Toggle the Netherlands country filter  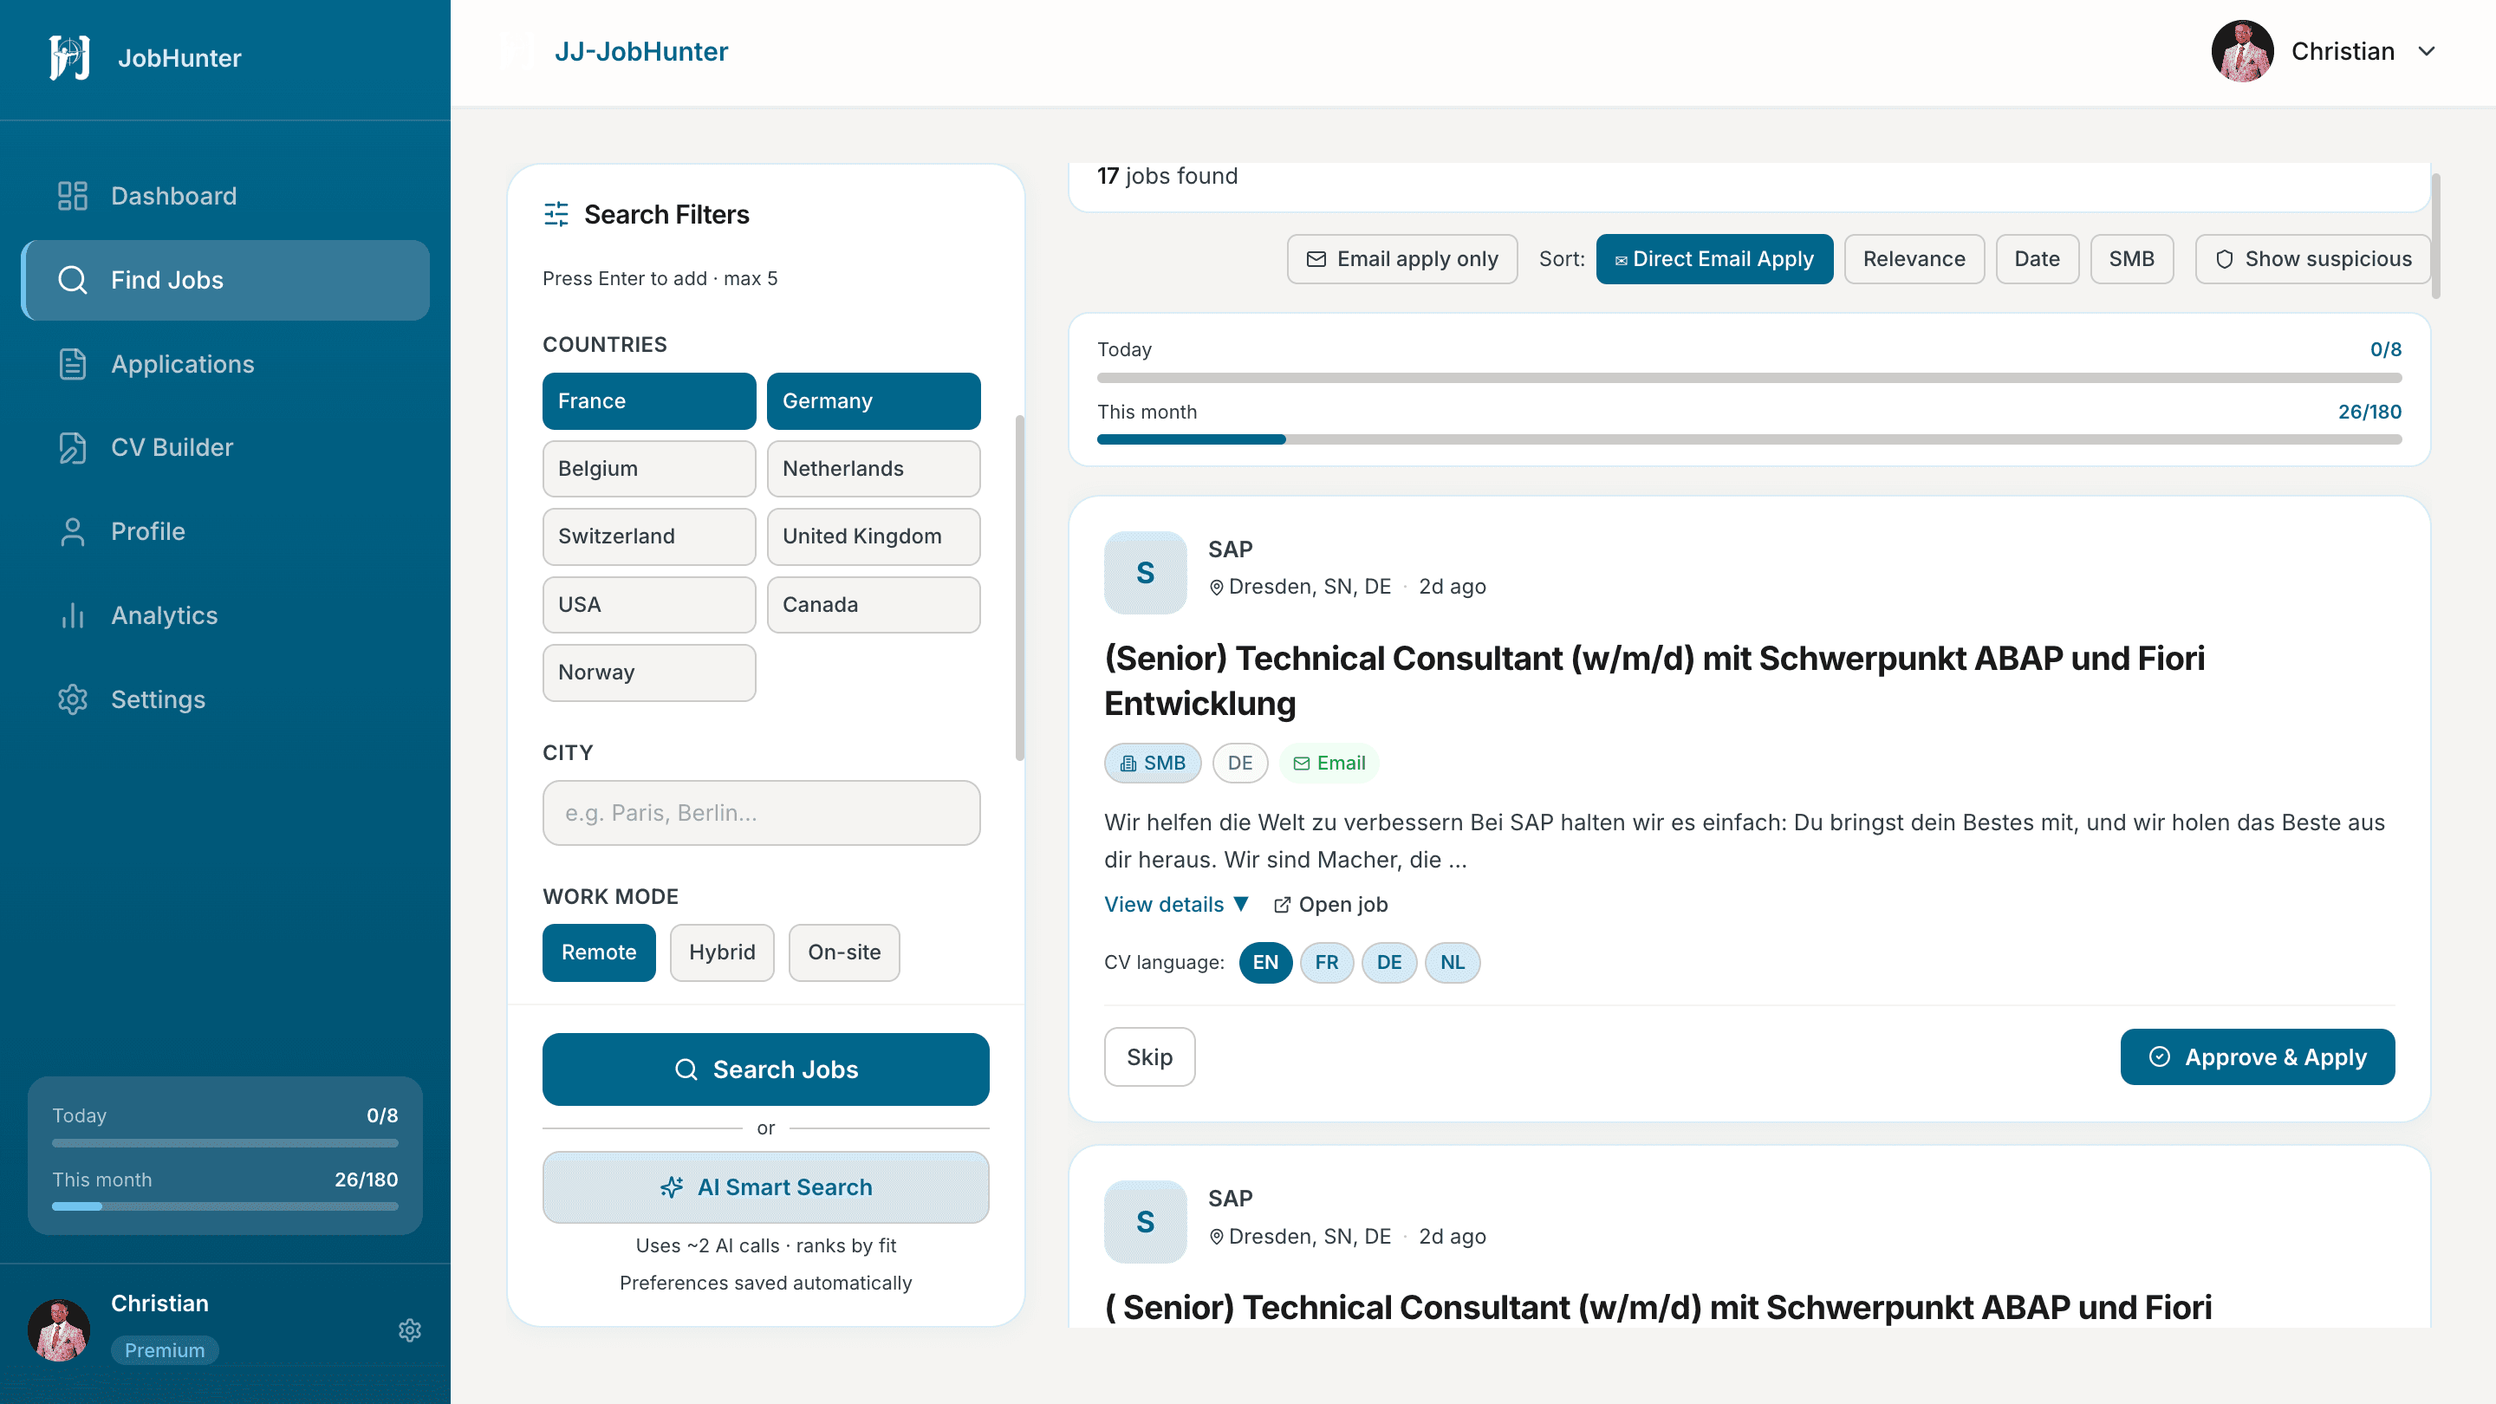click(873, 469)
